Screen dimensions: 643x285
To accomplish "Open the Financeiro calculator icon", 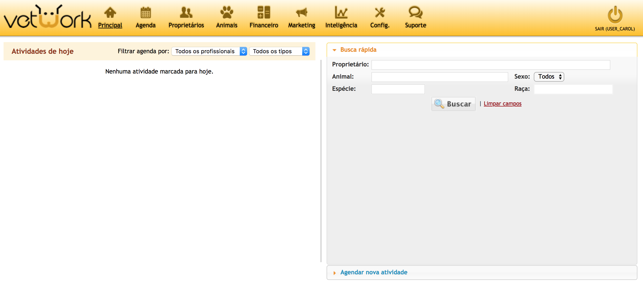I will [264, 12].
